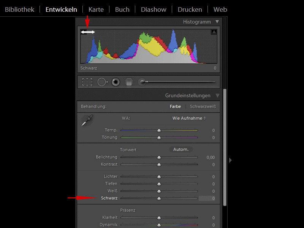The image size is (304, 228).
Task: Switch treatment to Schwarzweiß
Action: (203, 106)
